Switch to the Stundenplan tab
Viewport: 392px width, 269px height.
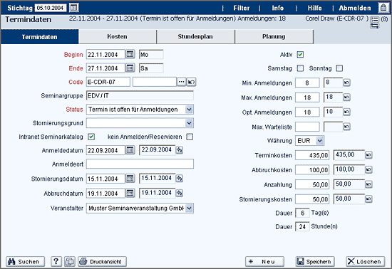coord(195,36)
